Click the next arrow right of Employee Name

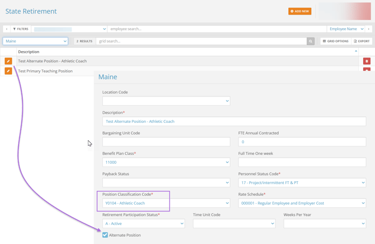coord(368,29)
